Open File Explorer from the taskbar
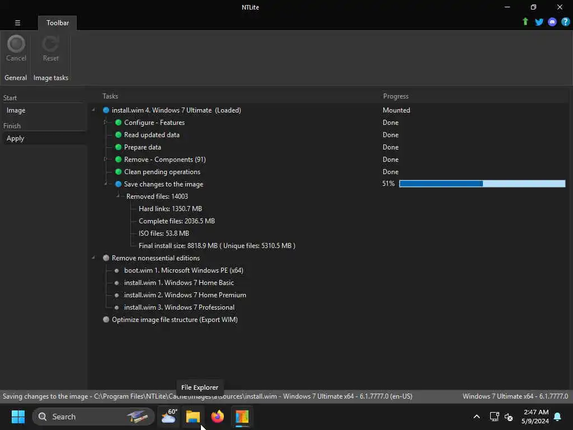 coord(193,417)
